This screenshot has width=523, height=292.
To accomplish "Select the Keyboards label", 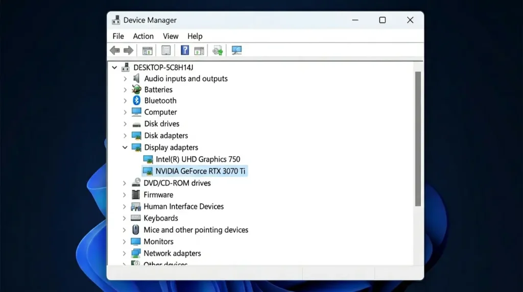I will [x=161, y=218].
